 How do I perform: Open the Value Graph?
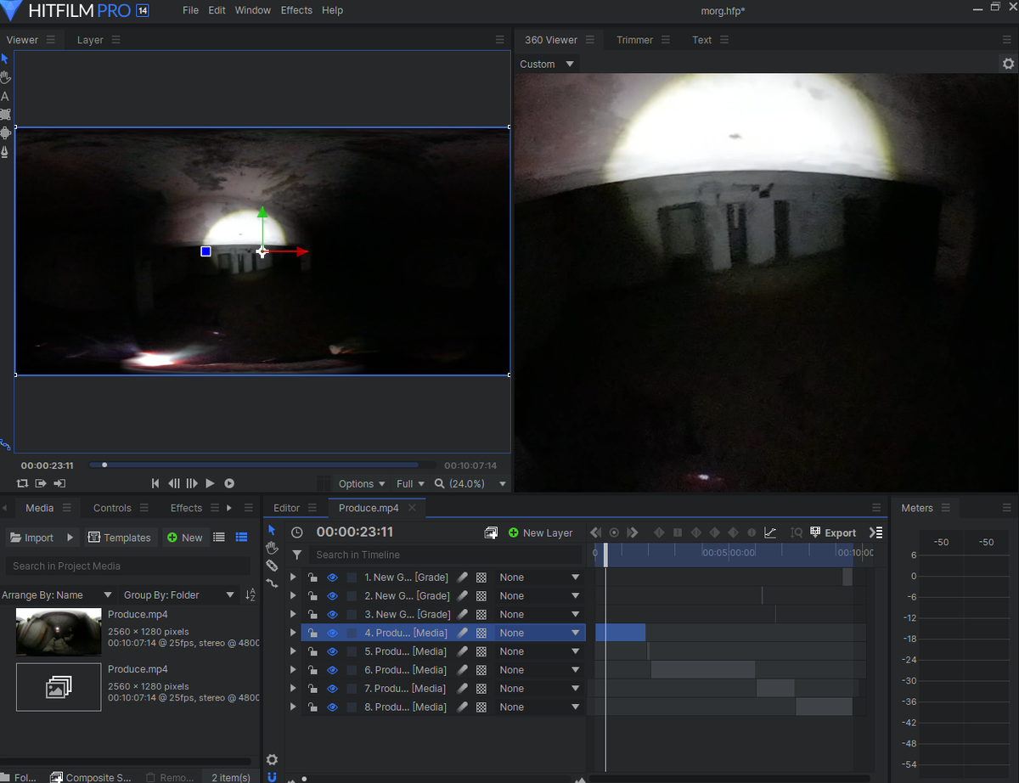[770, 532]
